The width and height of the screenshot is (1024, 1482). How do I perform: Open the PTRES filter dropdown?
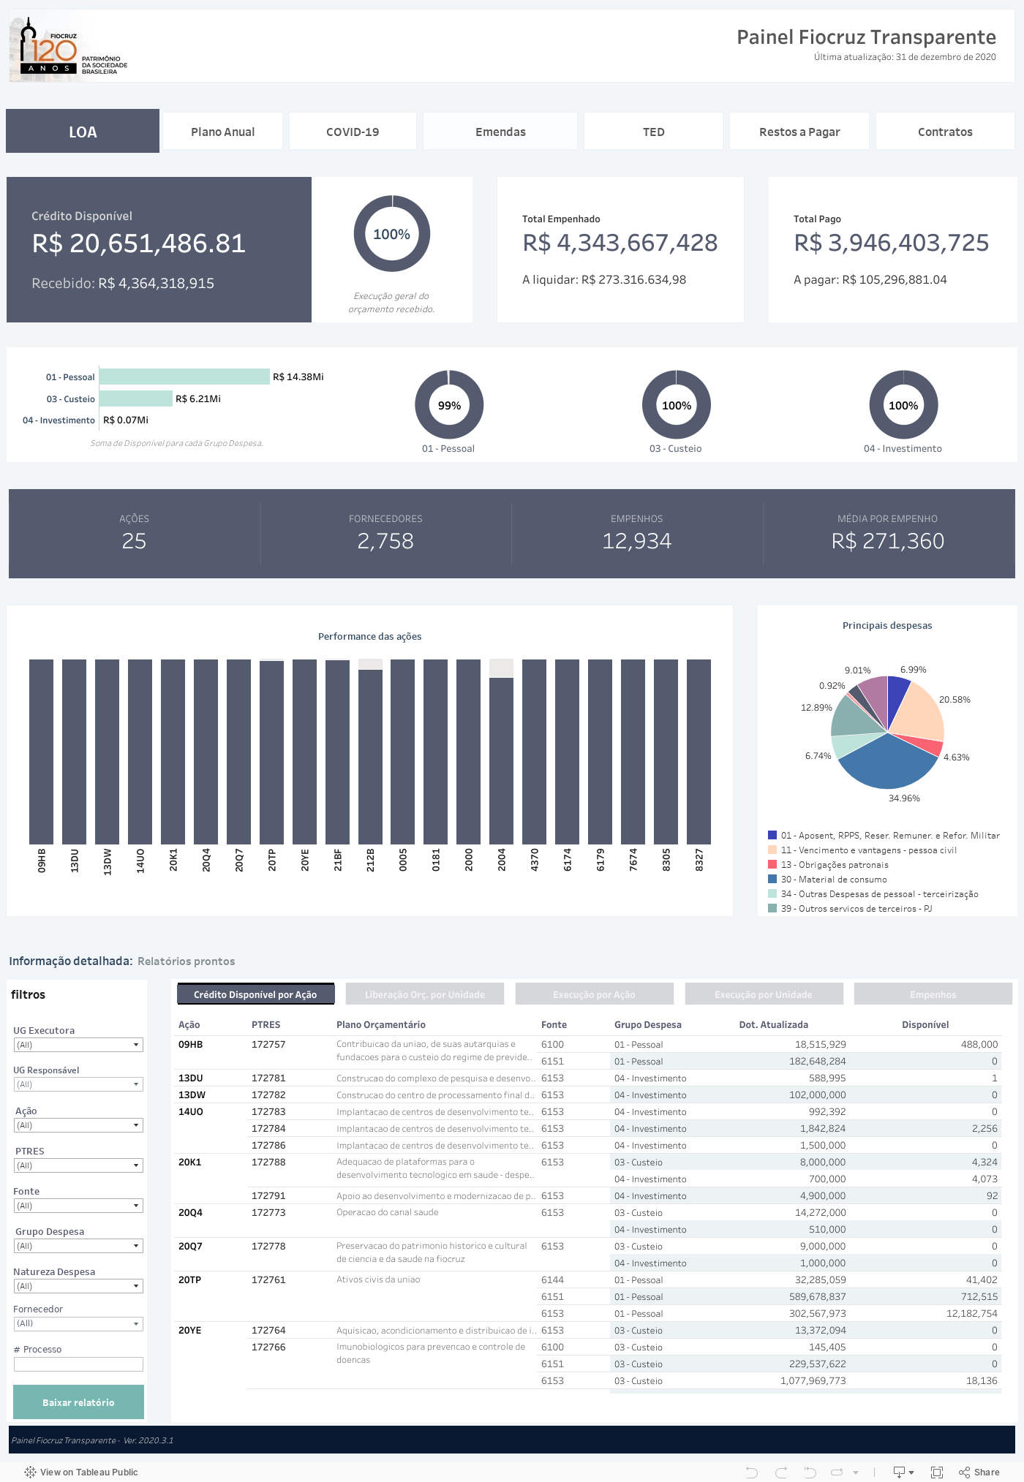(x=78, y=1165)
